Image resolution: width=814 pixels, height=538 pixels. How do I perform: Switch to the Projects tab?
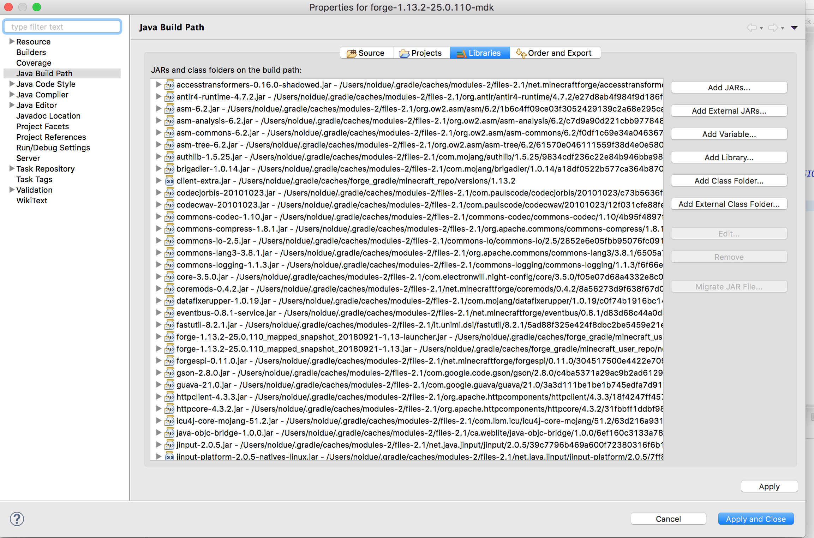421,53
